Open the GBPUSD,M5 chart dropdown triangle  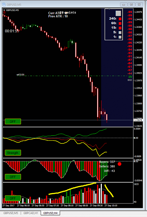4,10
